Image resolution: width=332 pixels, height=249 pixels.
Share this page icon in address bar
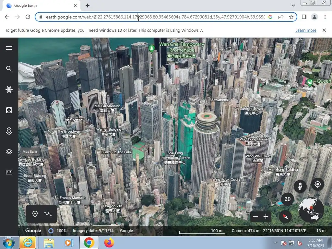coord(281,17)
